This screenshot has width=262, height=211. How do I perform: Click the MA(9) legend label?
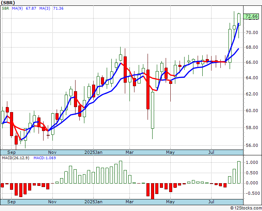(17, 9)
